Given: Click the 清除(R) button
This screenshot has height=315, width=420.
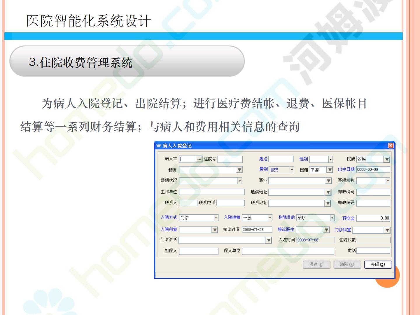Looking at the screenshot, I should click(347, 265).
